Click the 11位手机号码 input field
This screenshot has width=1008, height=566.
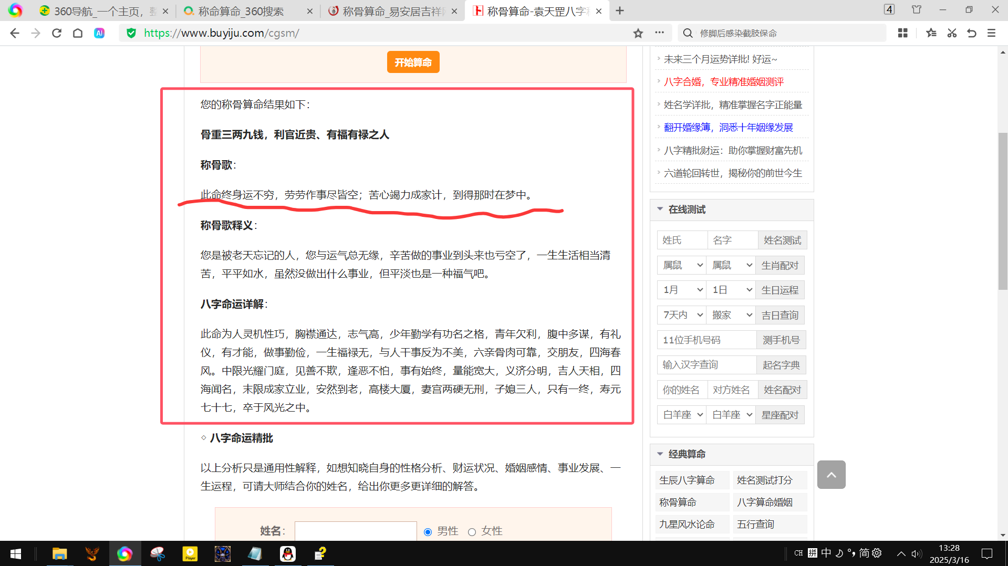click(x=706, y=340)
